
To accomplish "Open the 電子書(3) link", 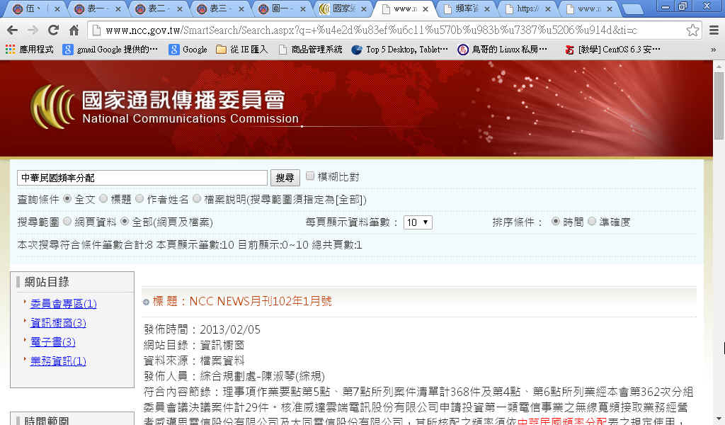I will pos(52,341).
